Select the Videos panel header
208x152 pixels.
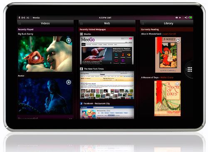click(x=45, y=23)
